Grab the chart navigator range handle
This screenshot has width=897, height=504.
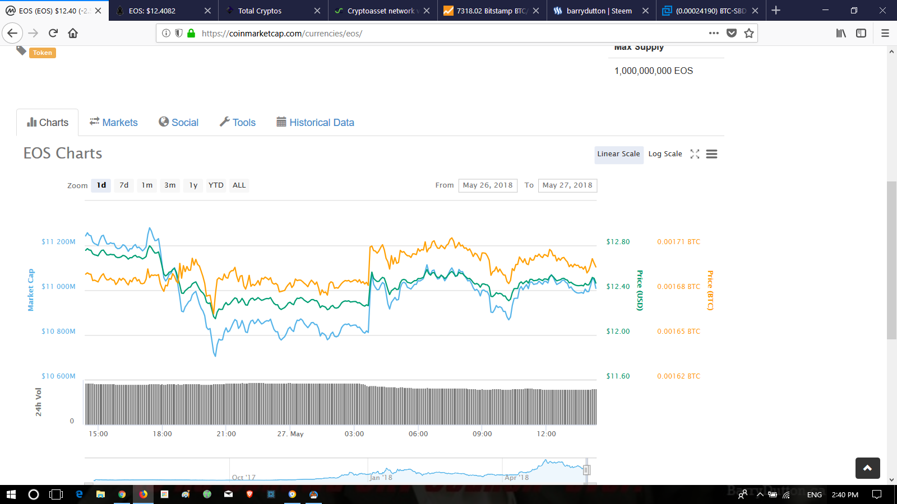click(586, 470)
